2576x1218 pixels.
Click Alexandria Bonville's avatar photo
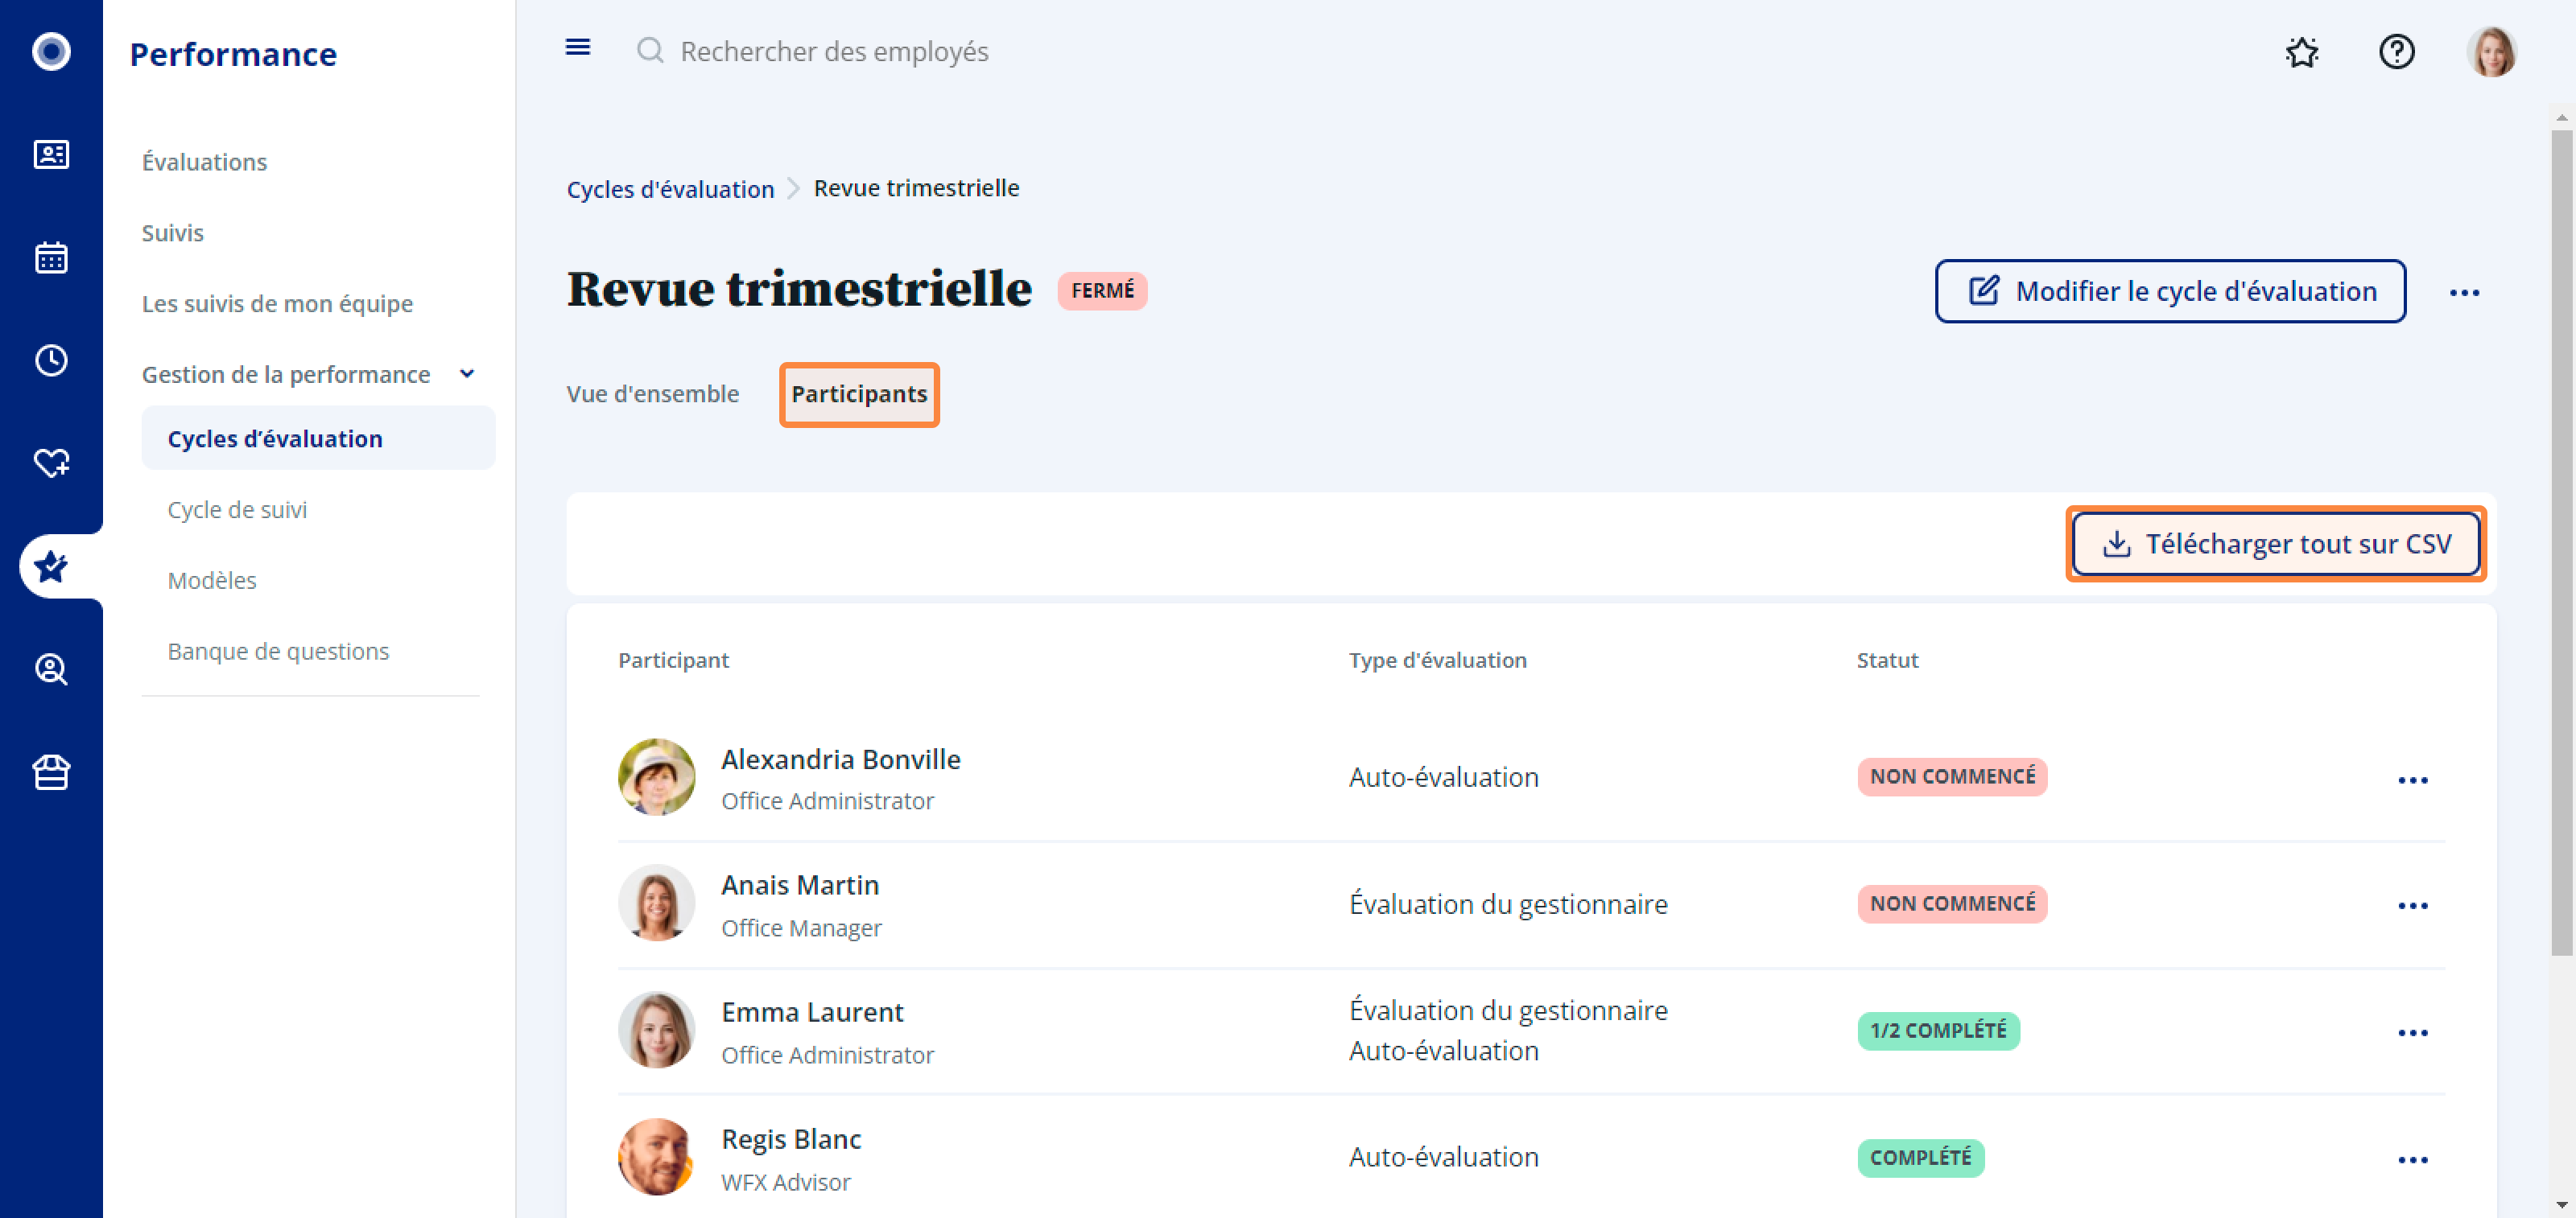pyautogui.click(x=656, y=777)
